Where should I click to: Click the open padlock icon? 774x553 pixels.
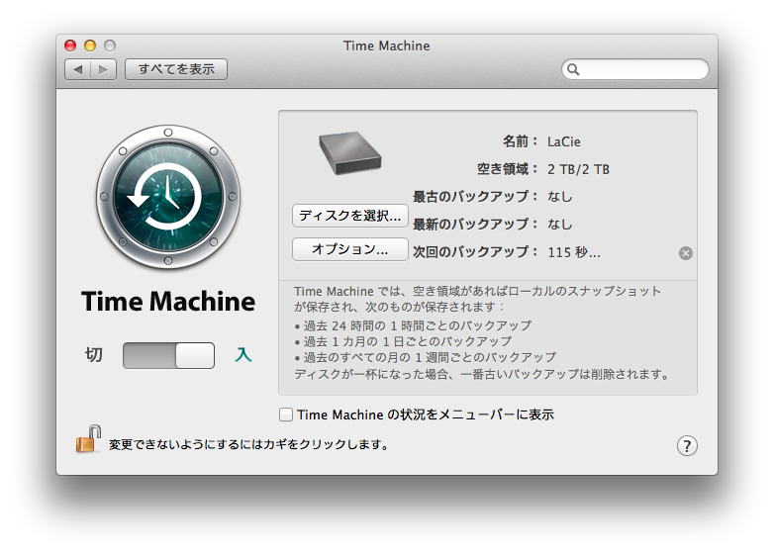tap(88, 439)
